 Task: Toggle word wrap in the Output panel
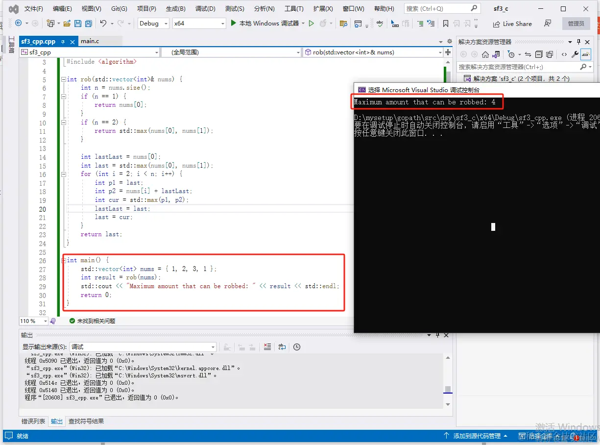pyautogui.click(x=282, y=347)
